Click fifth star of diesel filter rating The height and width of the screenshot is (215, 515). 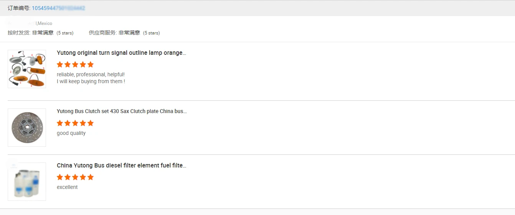(91, 177)
